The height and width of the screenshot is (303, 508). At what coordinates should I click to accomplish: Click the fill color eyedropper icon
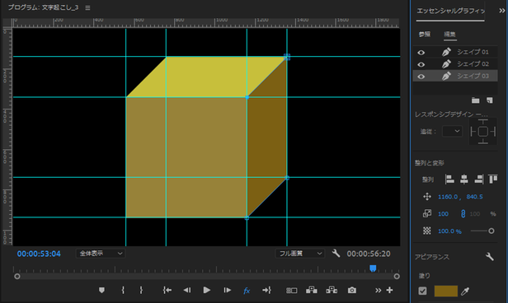(465, 291)
